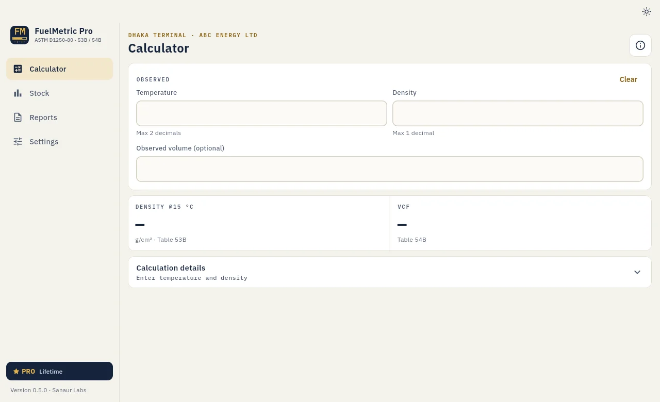Screen dimensions: 660x402
Task: Expand the Calculation details chevron
Action: [x=637, y=272]
